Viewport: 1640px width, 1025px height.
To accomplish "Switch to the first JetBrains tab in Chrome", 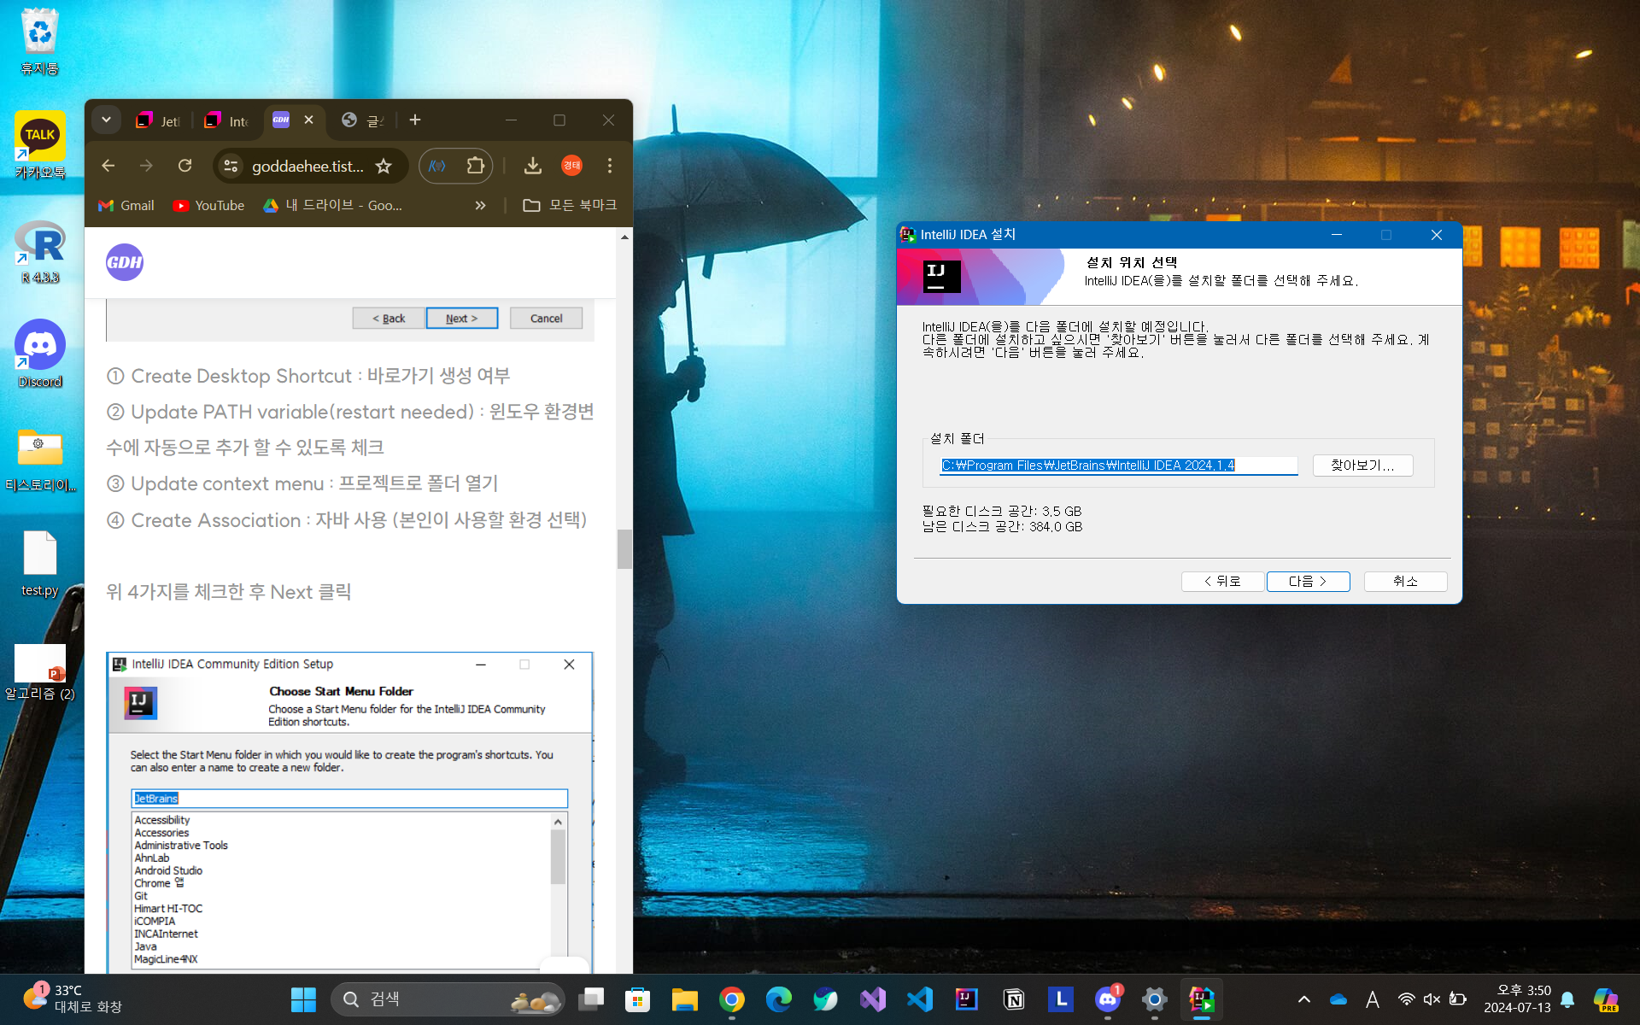I will pyautogui.click(x=159, y=121).
